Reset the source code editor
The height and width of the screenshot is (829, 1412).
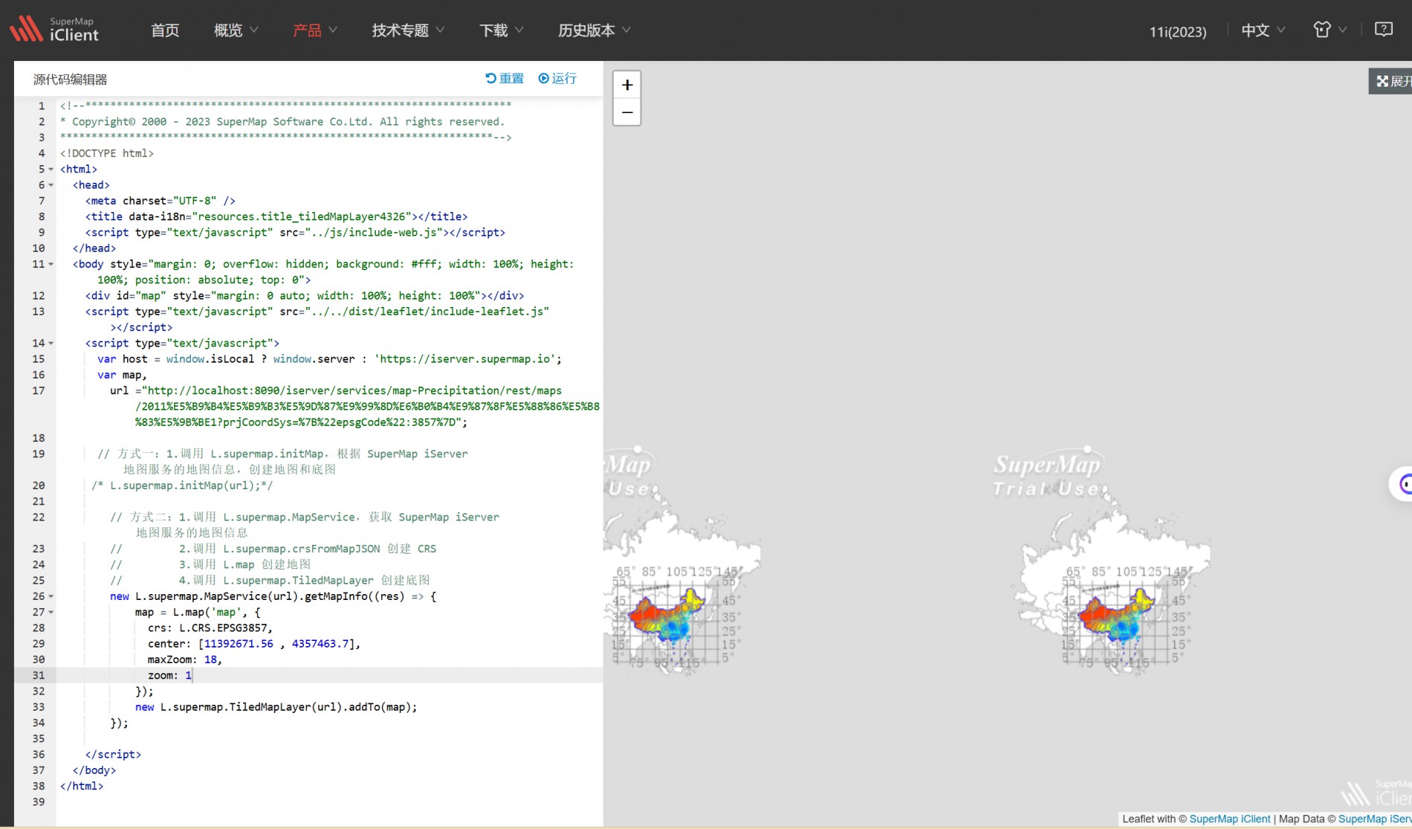click(505, 78)
